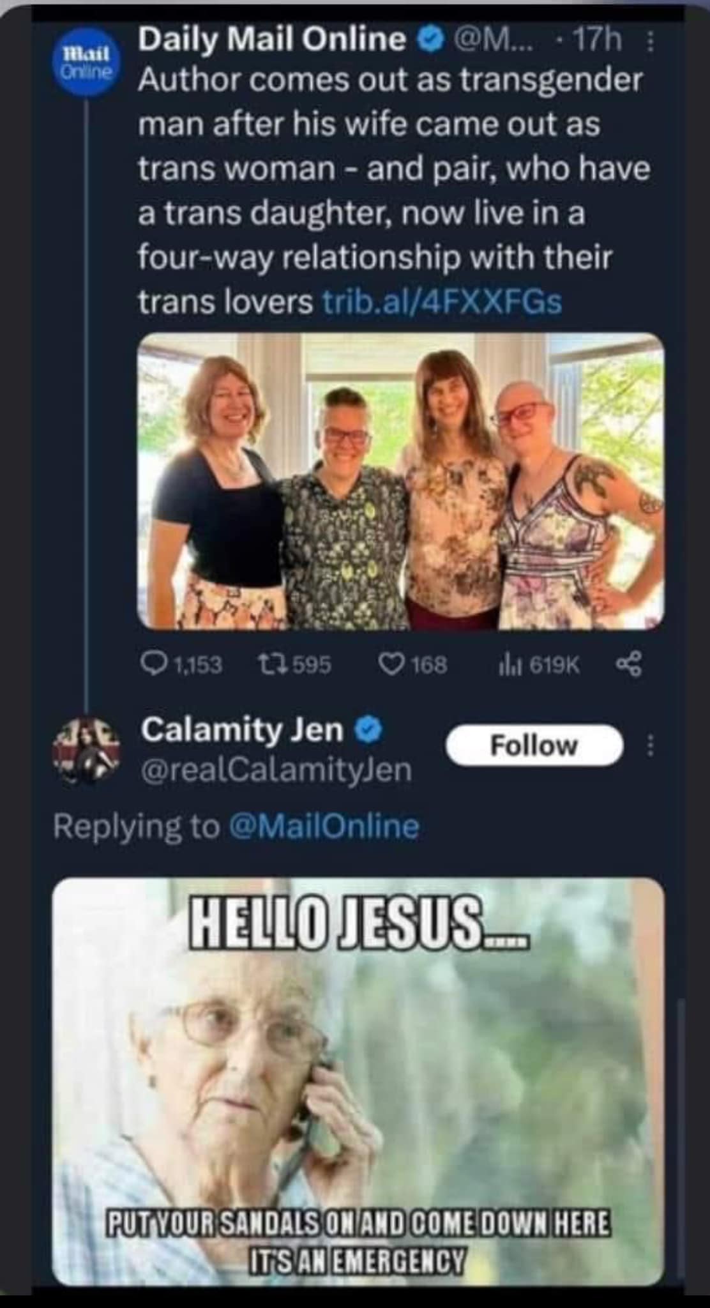Follow Calamity Jen
This screenshot has height=1308, width=710.
click(534, 745)
